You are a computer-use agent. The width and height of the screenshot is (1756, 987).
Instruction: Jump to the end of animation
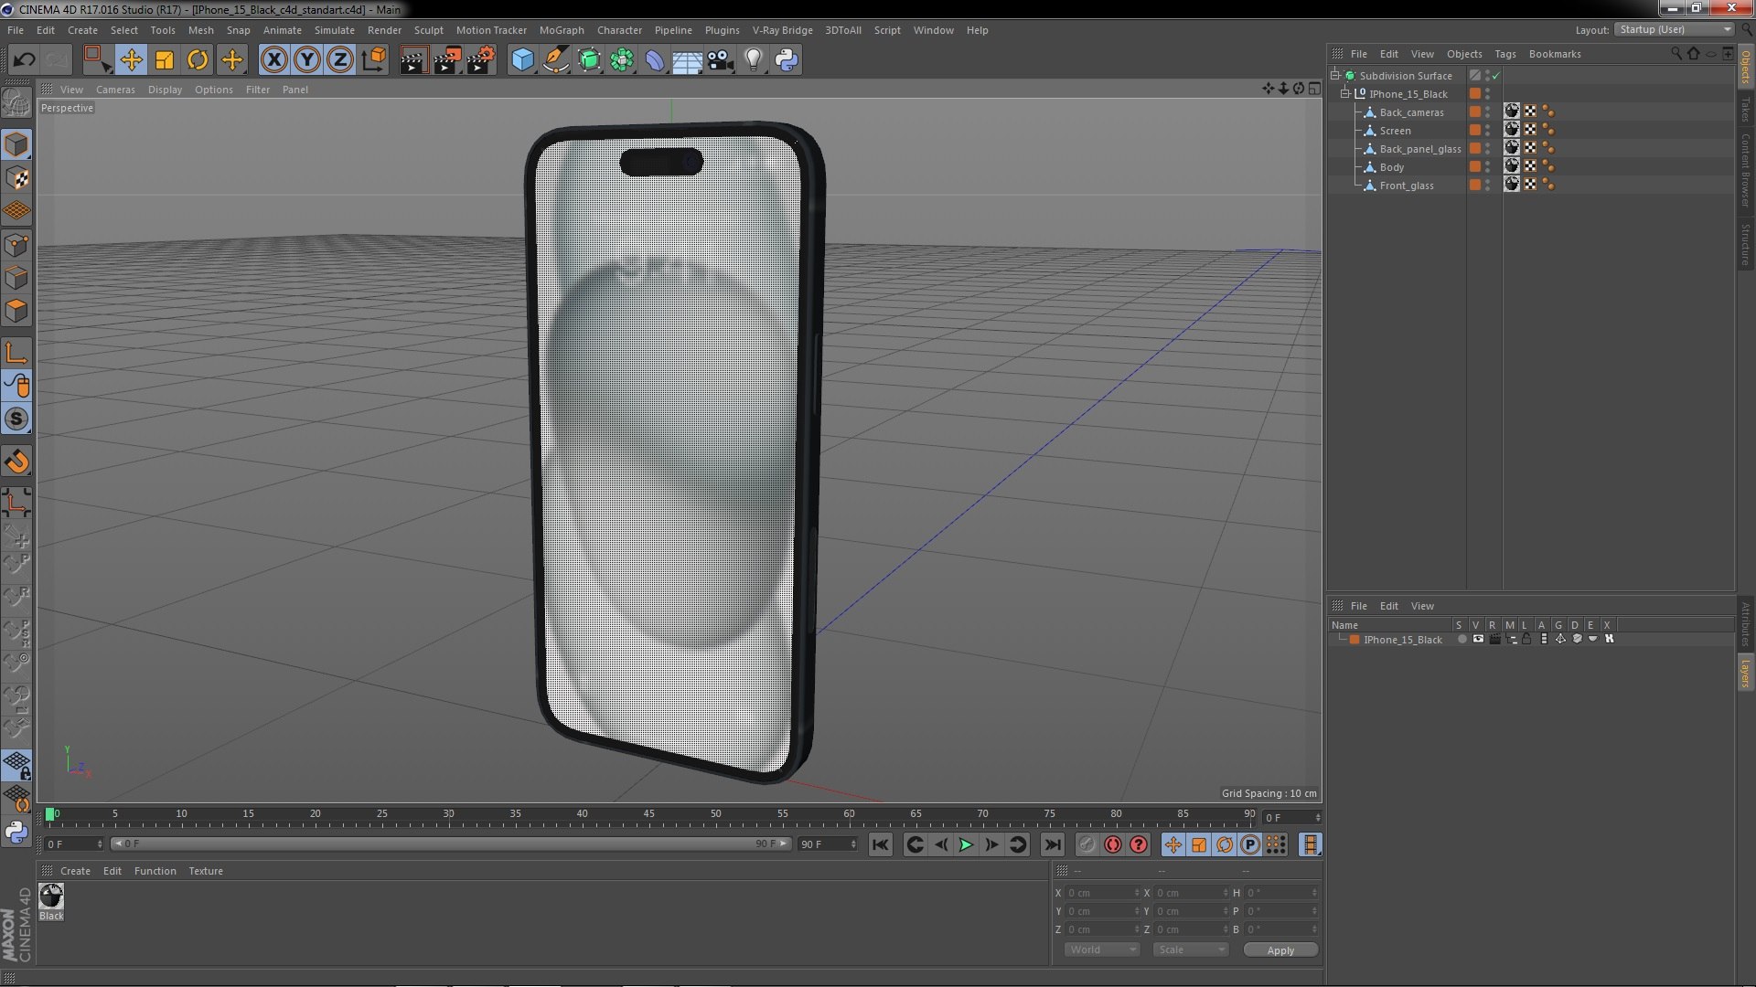[1053, 845]
